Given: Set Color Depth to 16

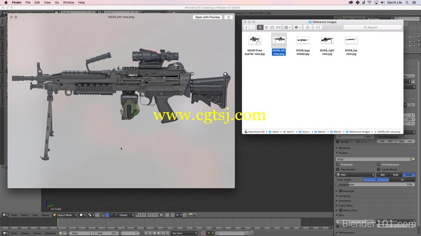Looking at the screenshot, I should [402, 179].
